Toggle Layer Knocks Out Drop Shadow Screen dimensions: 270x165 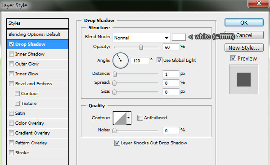(x=117, y=143)
